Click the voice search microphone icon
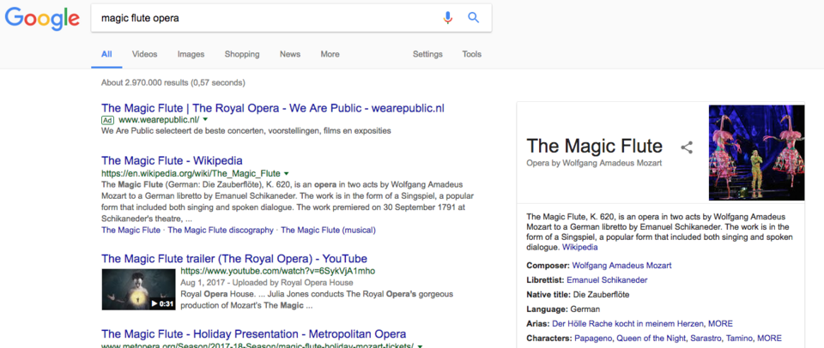Screen dimensions: 824x348 [x=447, y=18]
